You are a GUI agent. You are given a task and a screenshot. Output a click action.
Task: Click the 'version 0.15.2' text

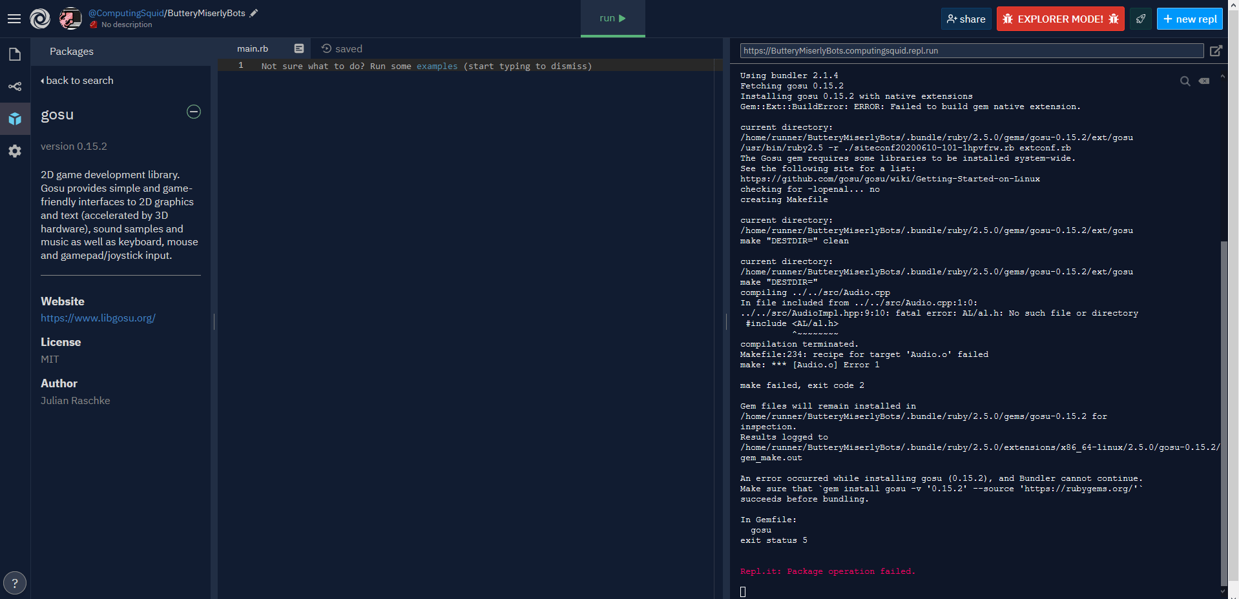point(74,146)
